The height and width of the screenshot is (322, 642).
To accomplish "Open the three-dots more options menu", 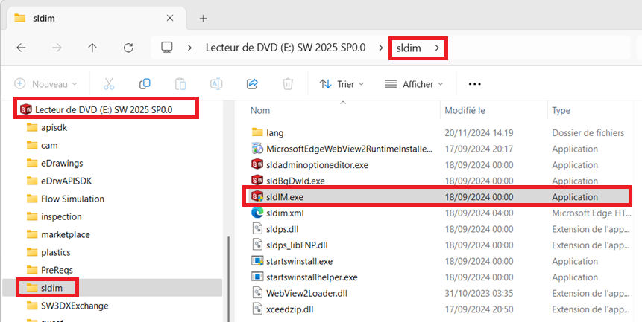I will [x=474, y=84].
